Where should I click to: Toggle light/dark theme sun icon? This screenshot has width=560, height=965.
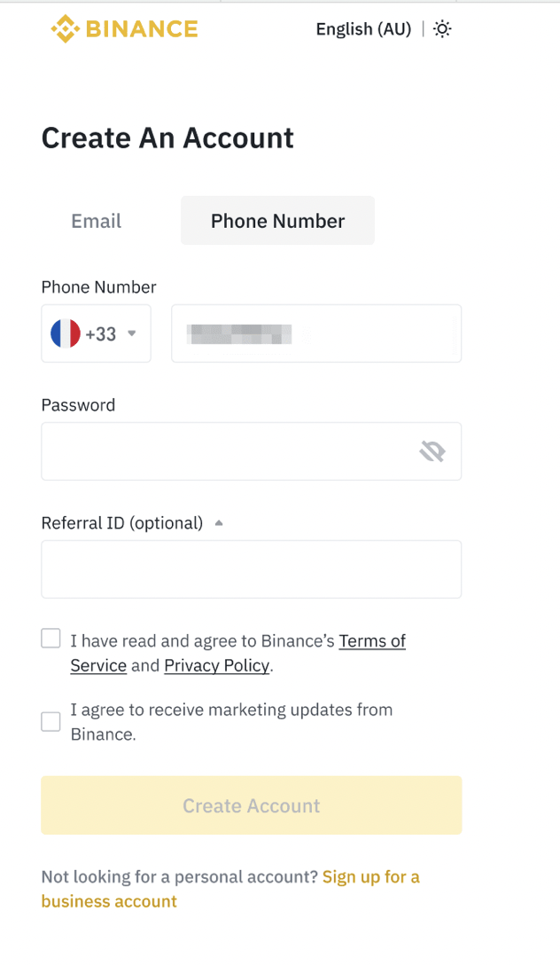442,29
